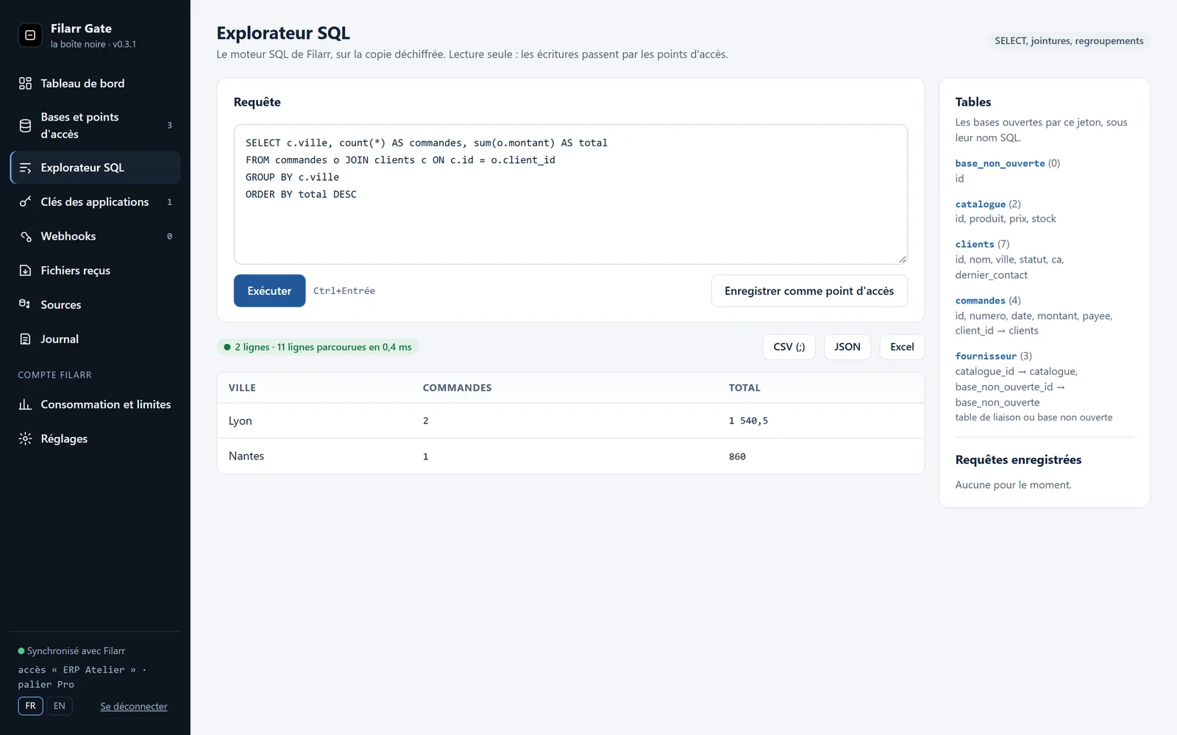Click the Tableau de bord grid icon
The width and height of the screenshot is (1177, 735).
click(x=25, y=84)
